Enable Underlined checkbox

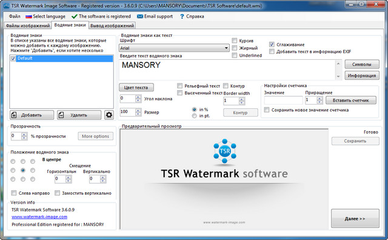tap(235, 55)
